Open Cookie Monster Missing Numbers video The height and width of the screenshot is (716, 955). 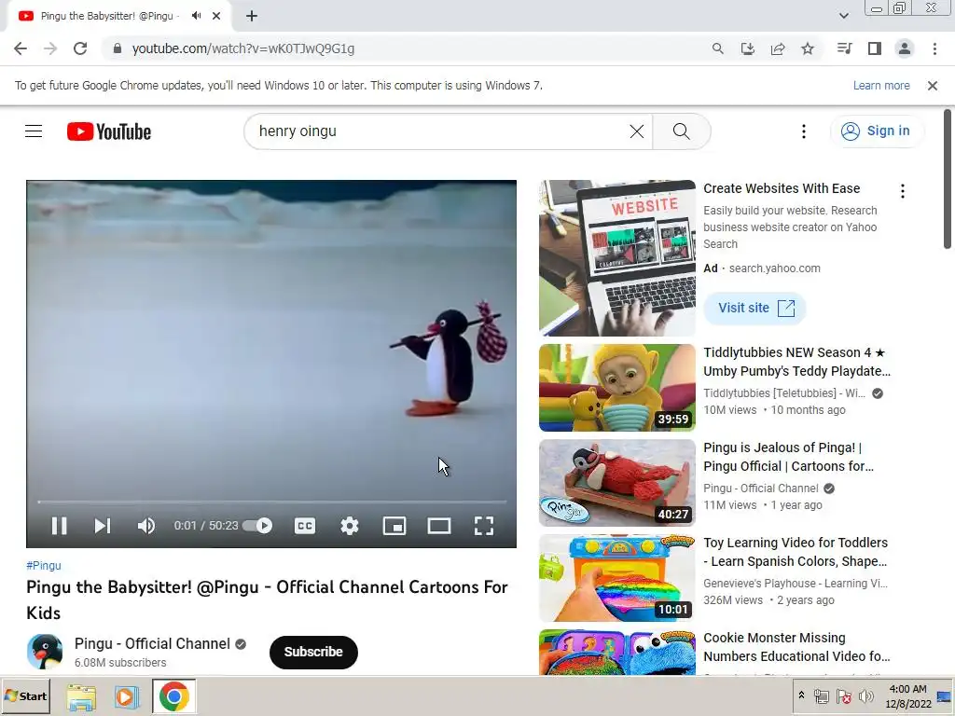796,647
